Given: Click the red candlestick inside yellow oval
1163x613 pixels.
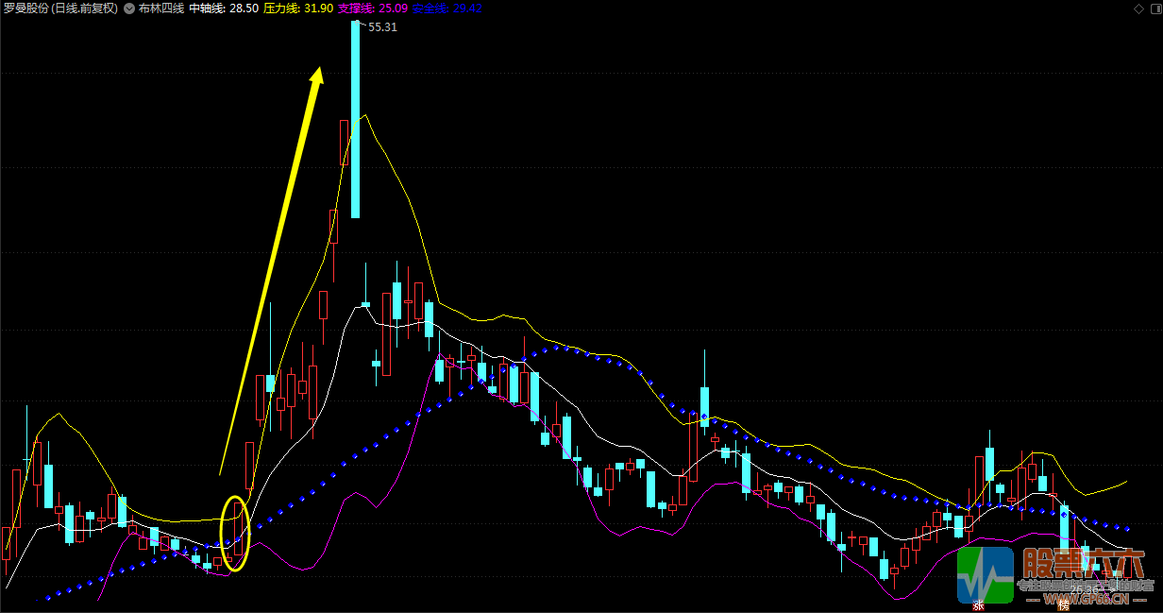Looking at the screenshot, I should pos(239,528).
